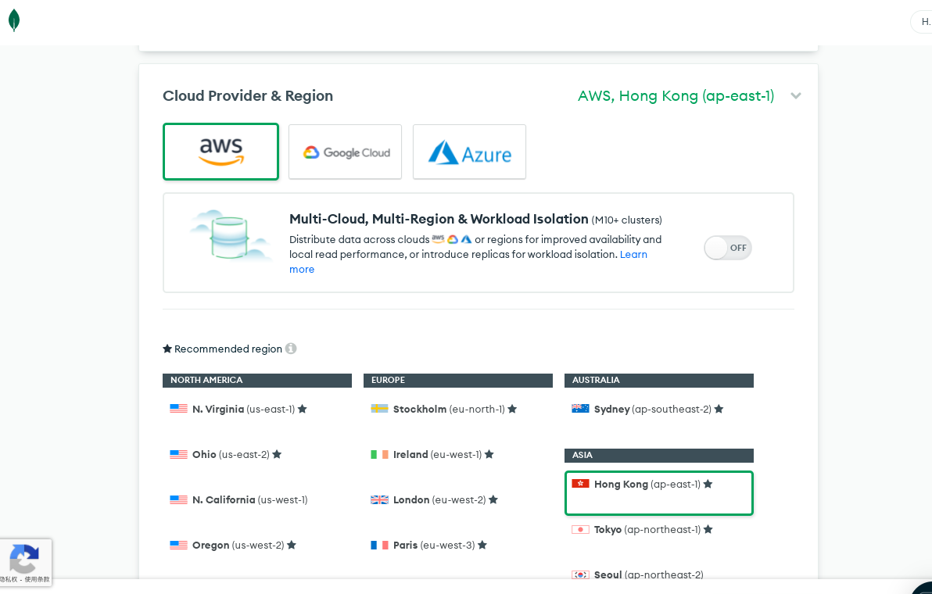Click the Cloud Provider & Region heading
The width and height of the screenshot is (932, 594).
(248, 96)
